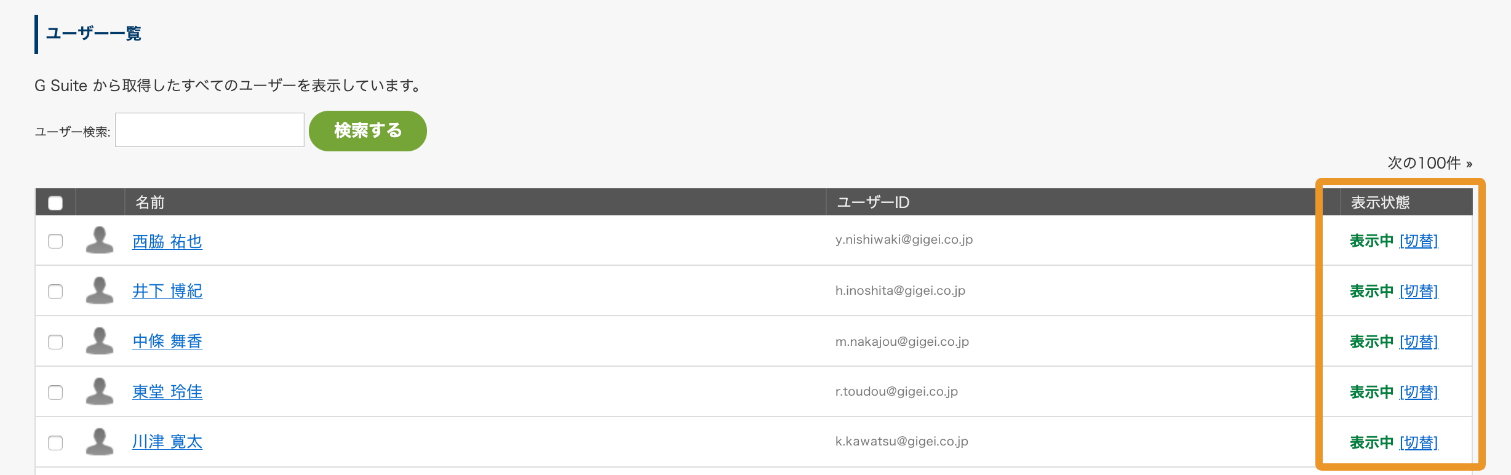Switch display state for y.nishiwaki via 切替

click(1419, 241)
